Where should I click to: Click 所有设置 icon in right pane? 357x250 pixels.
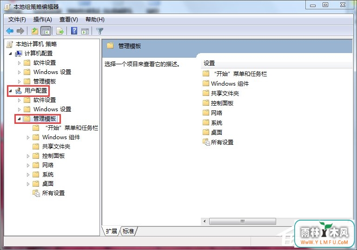click(206, 142)
